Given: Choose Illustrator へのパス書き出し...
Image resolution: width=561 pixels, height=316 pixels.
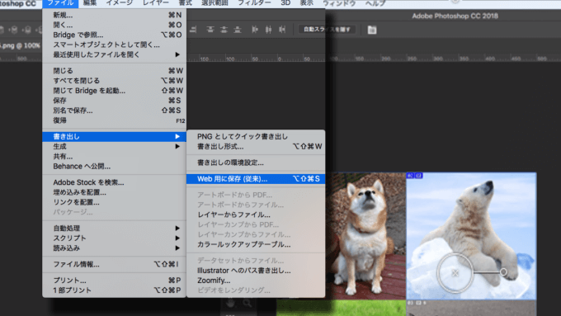Looking at the screenshot, I should coord(256,271).
